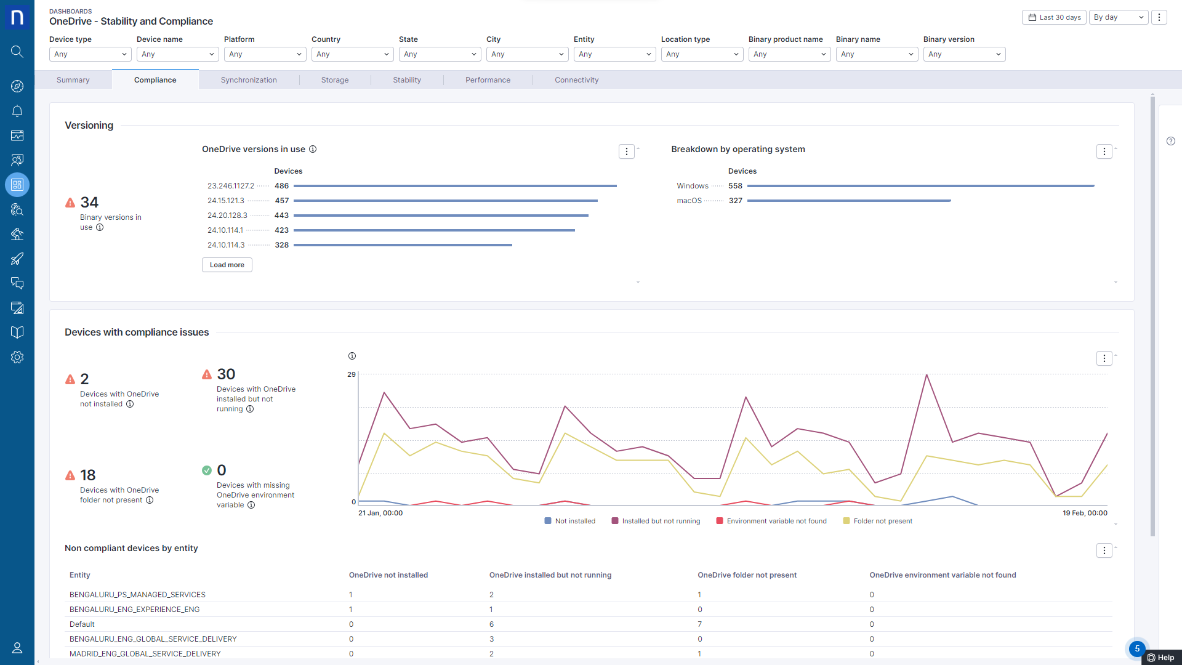1182x665 pixels.
Task: Expand the Location type filter dropdown
Action: (x=702, y=54)
